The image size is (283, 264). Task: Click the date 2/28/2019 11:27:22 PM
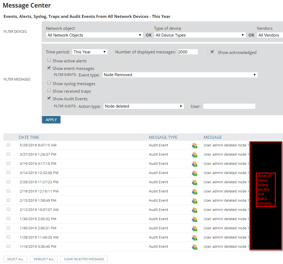point(39,182)
